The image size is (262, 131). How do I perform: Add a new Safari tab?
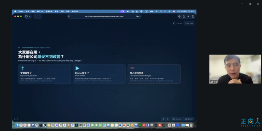pos(188,16)
